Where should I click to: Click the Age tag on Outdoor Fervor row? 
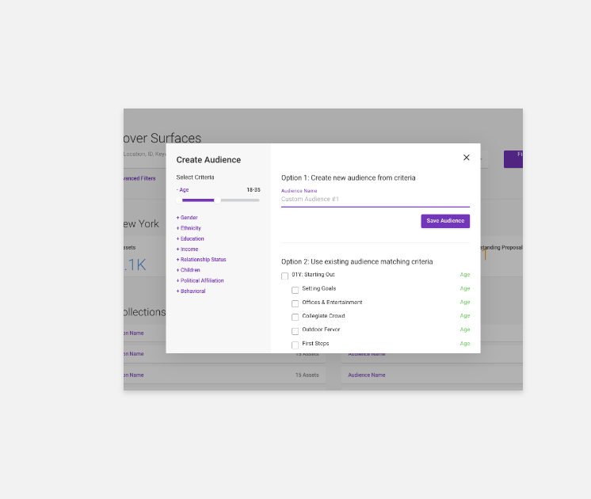pyautogui.click(x=465, y=329)
